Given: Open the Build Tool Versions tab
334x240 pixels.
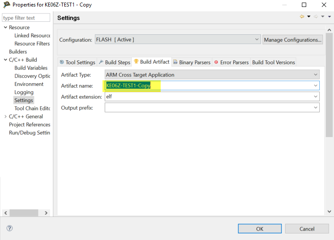Looking at the screenshot, I should coord(273,62).
